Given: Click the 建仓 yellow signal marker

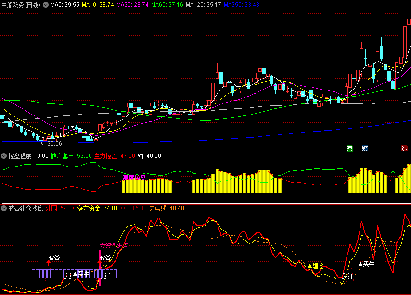Looking at the screenshot, I should click(316, 266).
